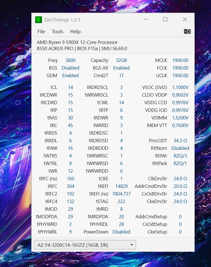This screenshot has height=267, width=211.
Task: Click the BGS Disabled value
Action: point(70,68)
